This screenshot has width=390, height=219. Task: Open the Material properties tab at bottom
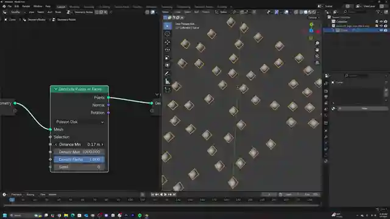[x=326, y=161]
